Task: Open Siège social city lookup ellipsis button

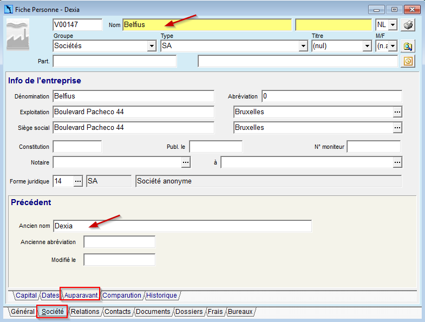Action: pos(397,128)
